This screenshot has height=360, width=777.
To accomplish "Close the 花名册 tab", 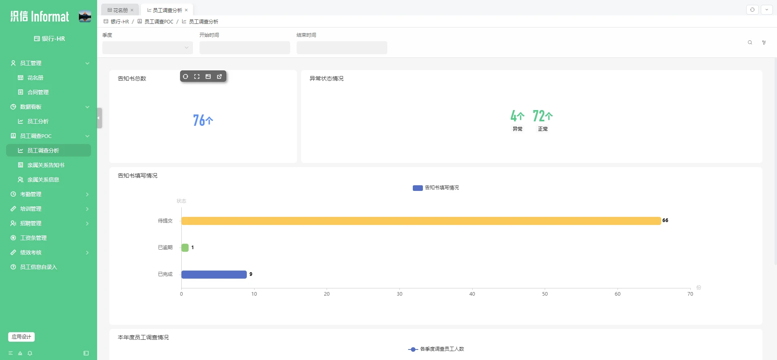I will click(132, 10).
